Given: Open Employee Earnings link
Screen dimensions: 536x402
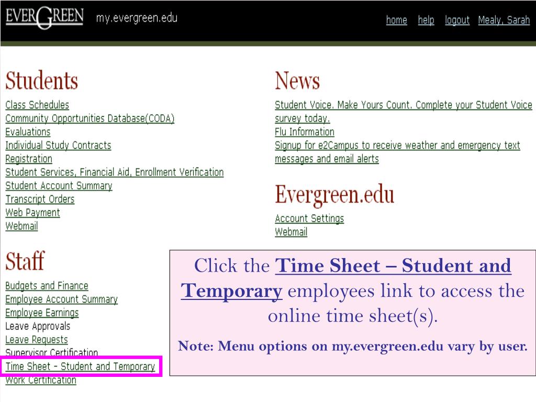Looking at the screenshot, I should [42, 313].
